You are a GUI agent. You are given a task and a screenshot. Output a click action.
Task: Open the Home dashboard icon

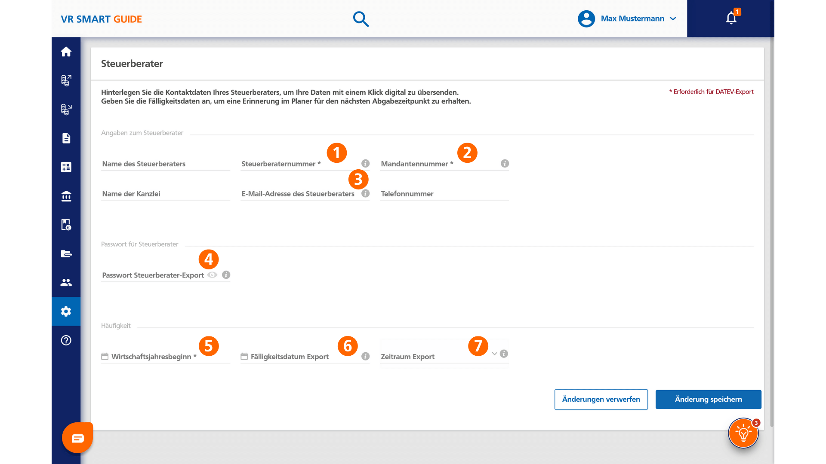point(66,52)
